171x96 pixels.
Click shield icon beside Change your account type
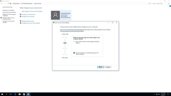coord(21,17)
